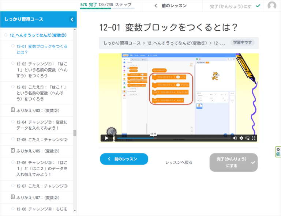This screenshot has width=281, height=216.
Task: Close the floating side widget
Action: point(278,149)
